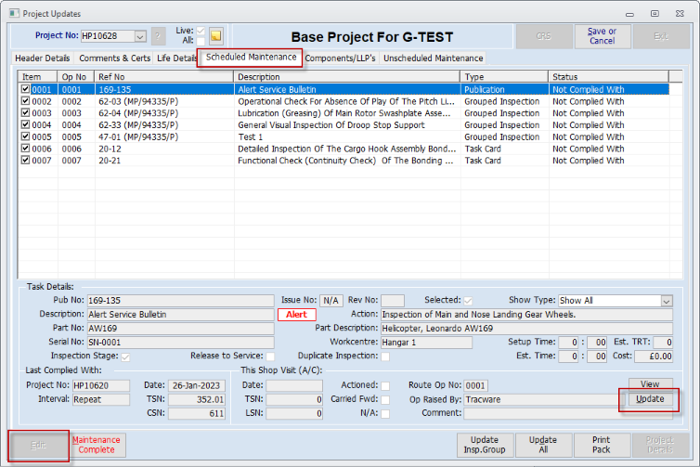The width and height of the screenshot is (700, 467).
Task: Click the Serial No field SN-0001
Action: (180, 343)
